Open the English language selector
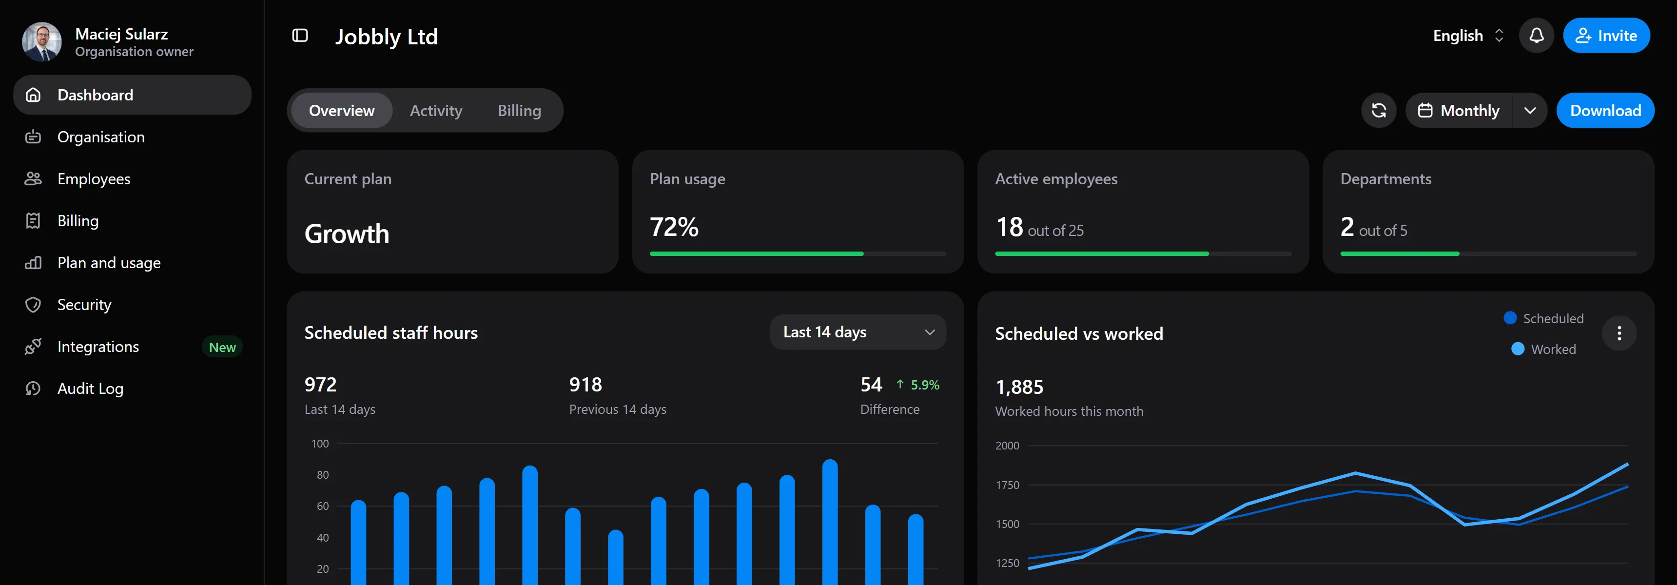This screenshot has width=1677, height=585. [x=1468, y=36]
